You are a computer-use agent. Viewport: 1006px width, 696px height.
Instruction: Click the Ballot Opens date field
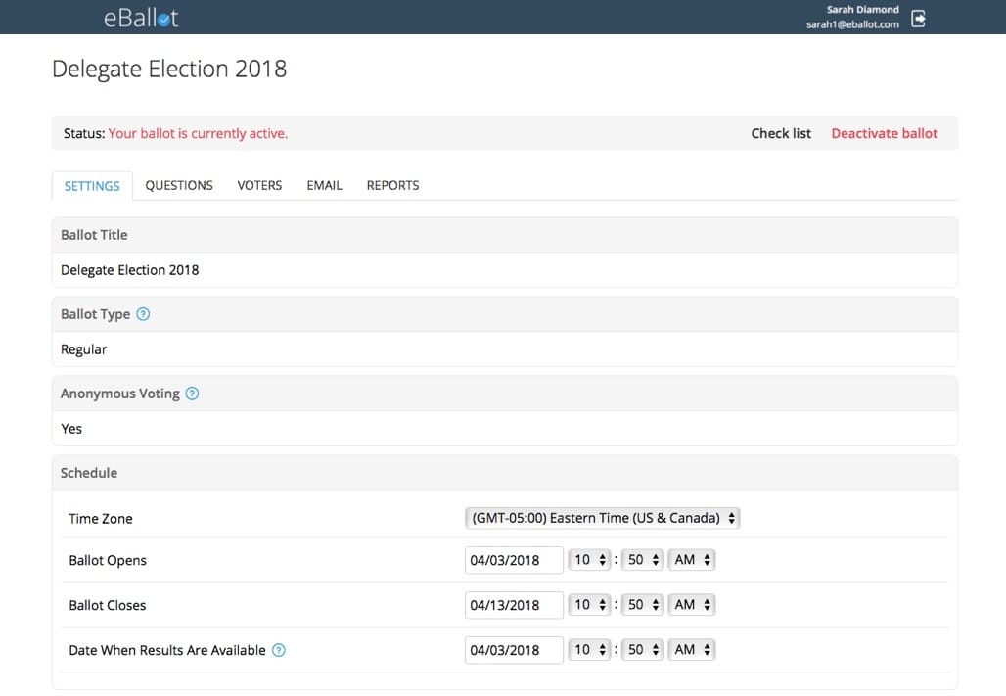tap(514, 559)
